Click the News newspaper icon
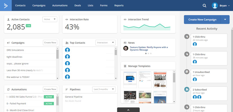The width and height of the screenshot is (233, 112). pos(125,43)
